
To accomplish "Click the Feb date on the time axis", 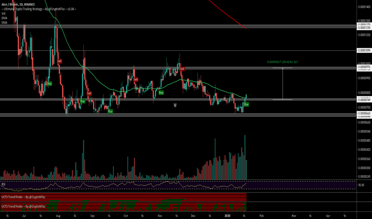I will (x=261, y=216).
